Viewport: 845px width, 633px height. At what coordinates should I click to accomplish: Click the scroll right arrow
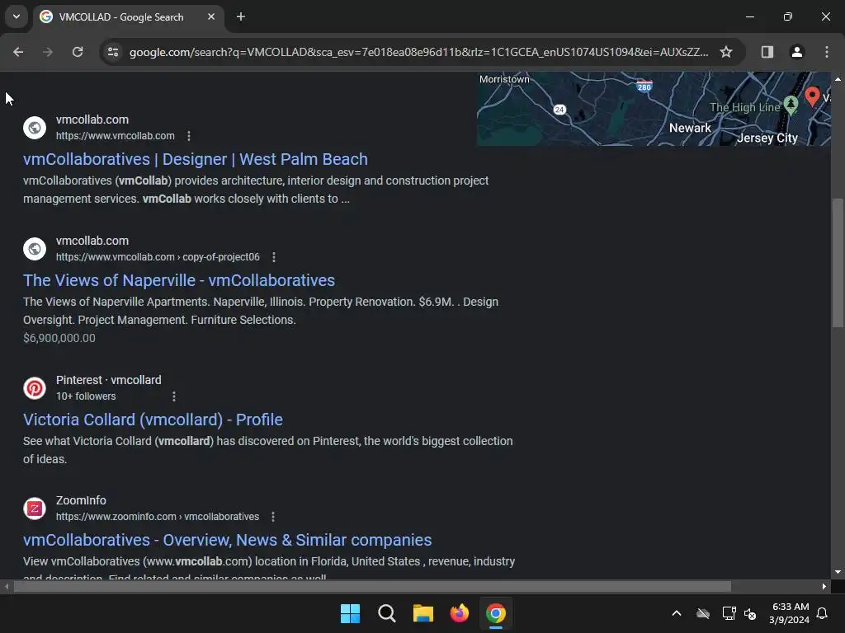point(824,587)
